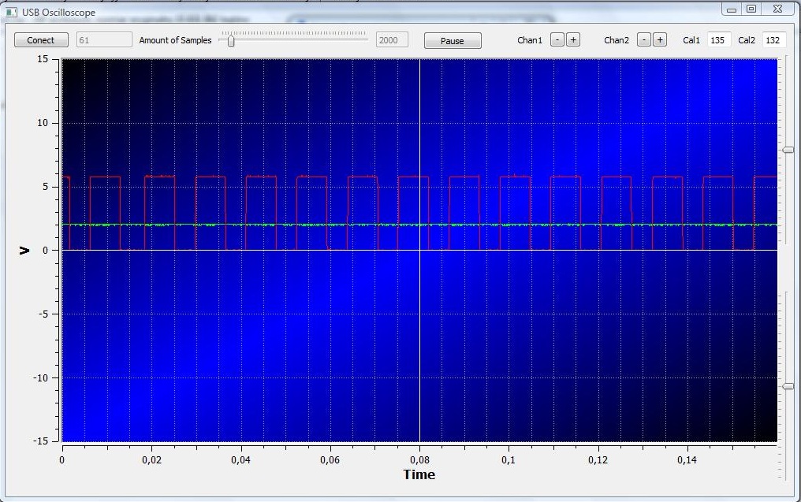
Task: Click the port number field showing 61
Action: (x=104, y=40)
